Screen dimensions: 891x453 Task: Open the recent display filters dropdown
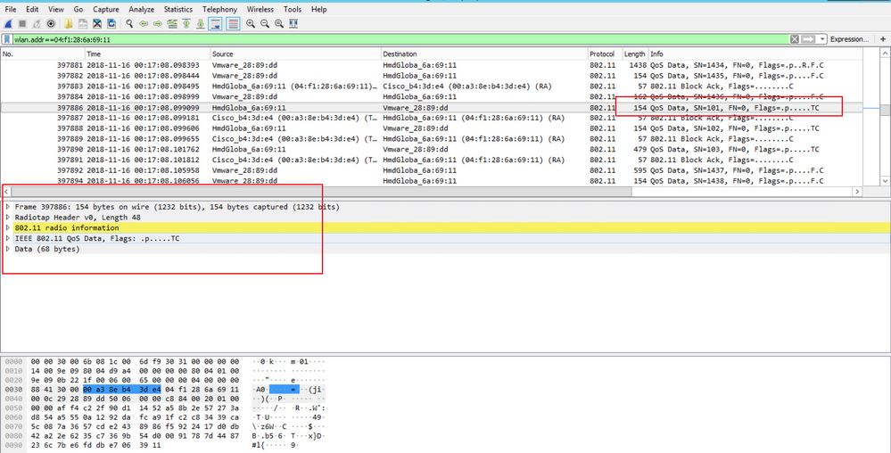pos(822,39)
